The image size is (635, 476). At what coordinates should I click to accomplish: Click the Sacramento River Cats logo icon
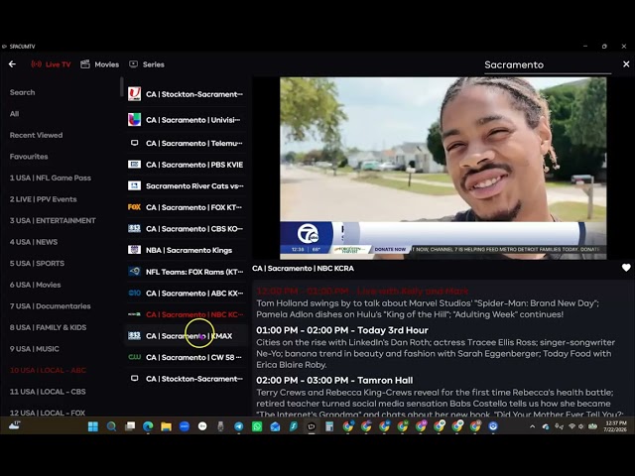(135, 185)
